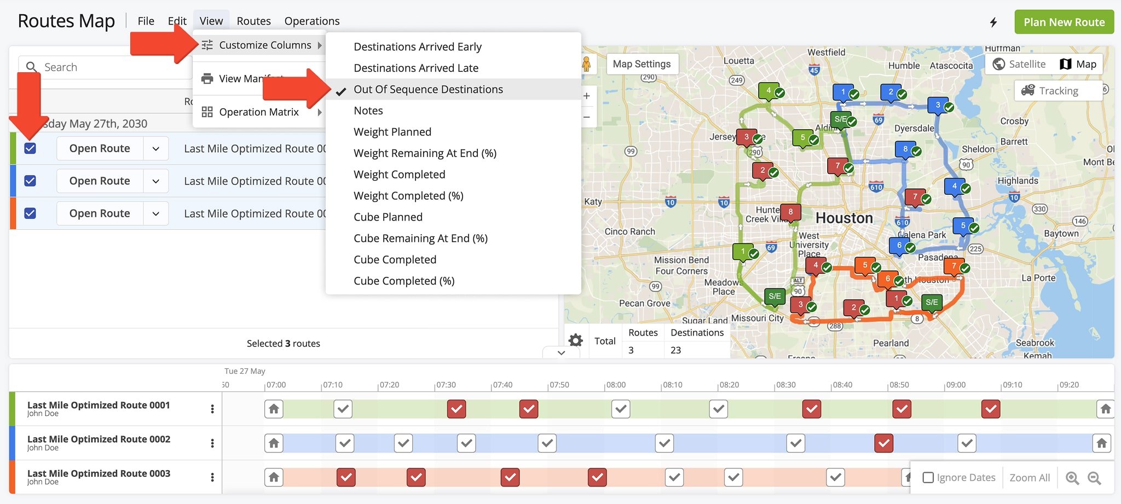
Task: Click the map totals gear icon
Action: click(575, 340)
